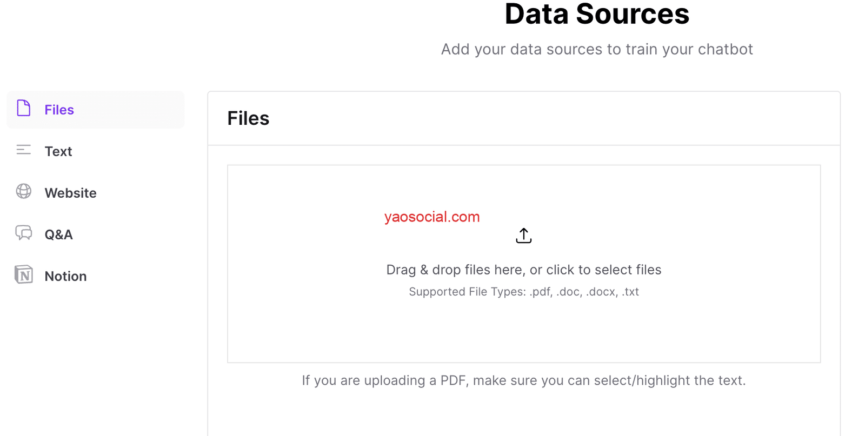Click the upload arrow icon

coord(523,236)
